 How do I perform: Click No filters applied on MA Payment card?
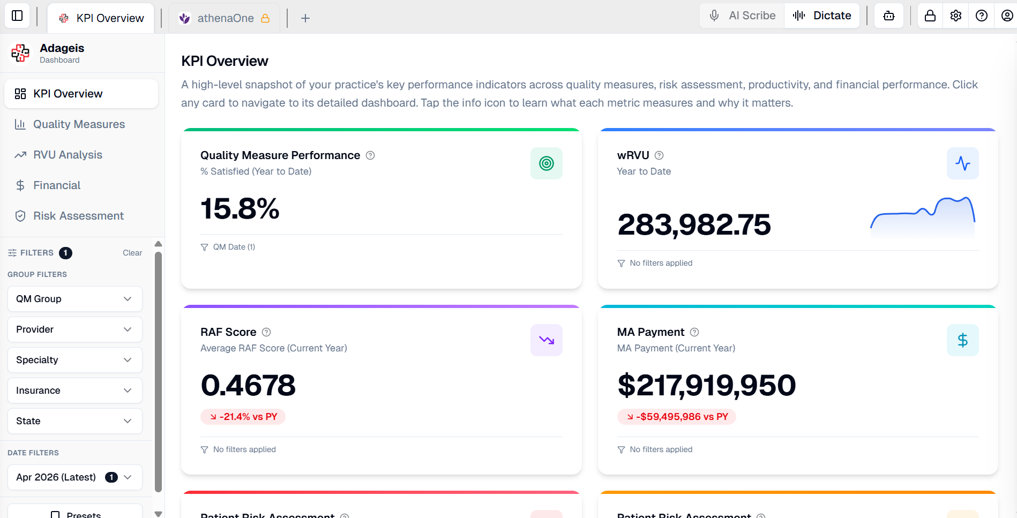point(661,449)
